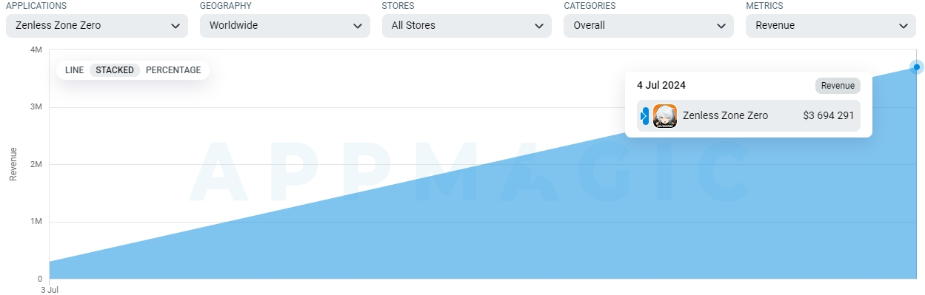Click the Revenue badge in the tooltip
The width and height of the screenshot is (925, 295).
click(838, 86)
